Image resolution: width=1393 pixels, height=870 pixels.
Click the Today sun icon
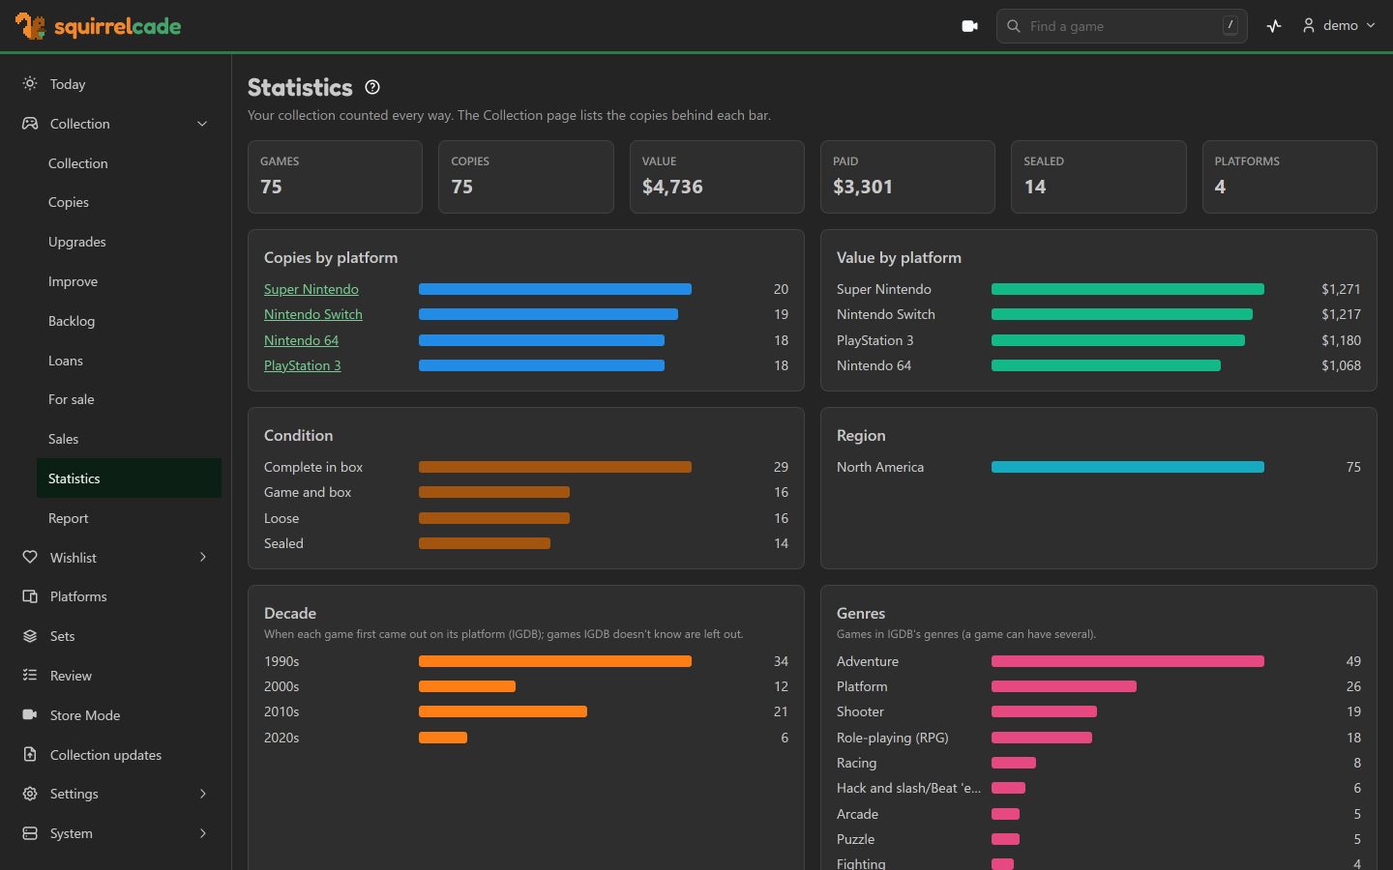pyautogui.click(x=30, y=84)
